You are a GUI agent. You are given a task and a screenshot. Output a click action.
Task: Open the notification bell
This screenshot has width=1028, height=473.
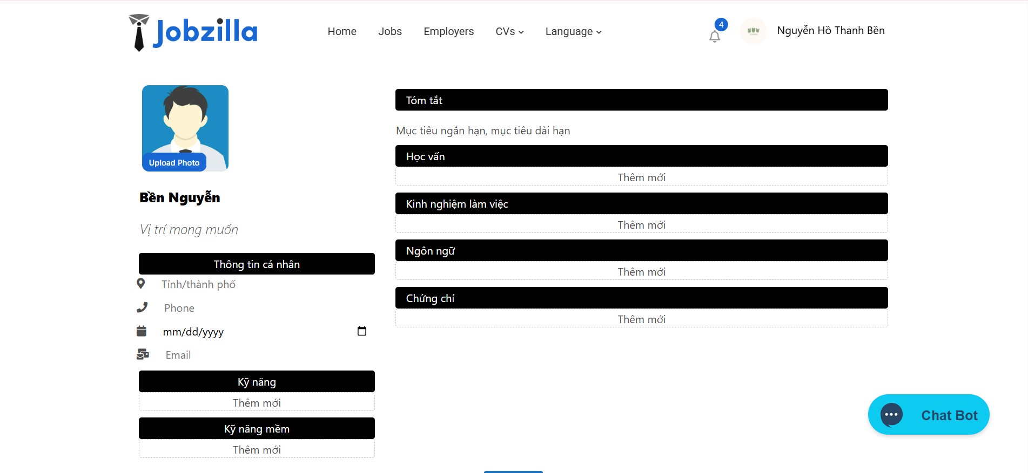[x=715, y=36]
